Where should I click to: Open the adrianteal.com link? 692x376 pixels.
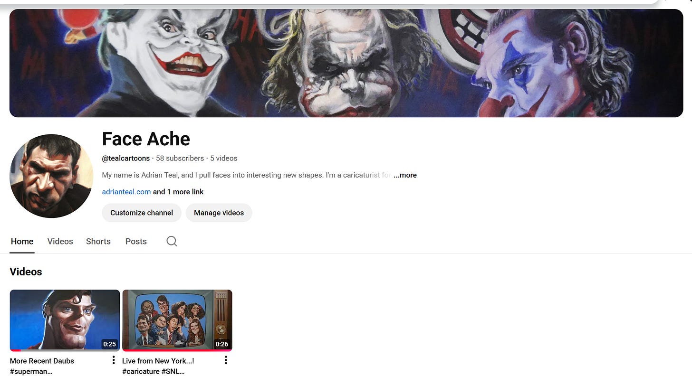[x=126, y=192]
